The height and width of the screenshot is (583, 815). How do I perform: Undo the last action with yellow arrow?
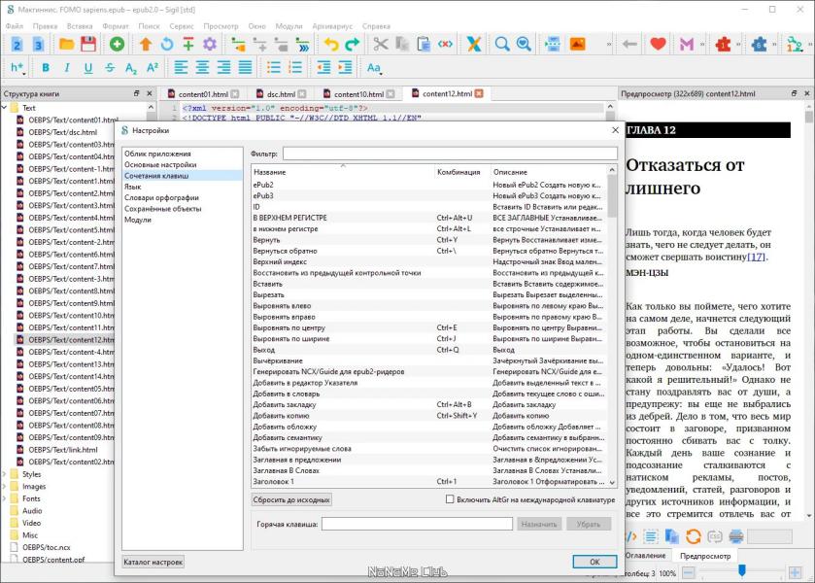pyautogui.click(x=331, y=44)
